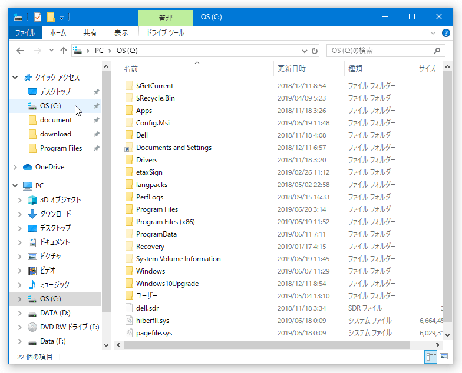The width and height of the screenshot is (462, 373).
Task: Sort by 更新日時 column header
Action: tap(292, 68)
